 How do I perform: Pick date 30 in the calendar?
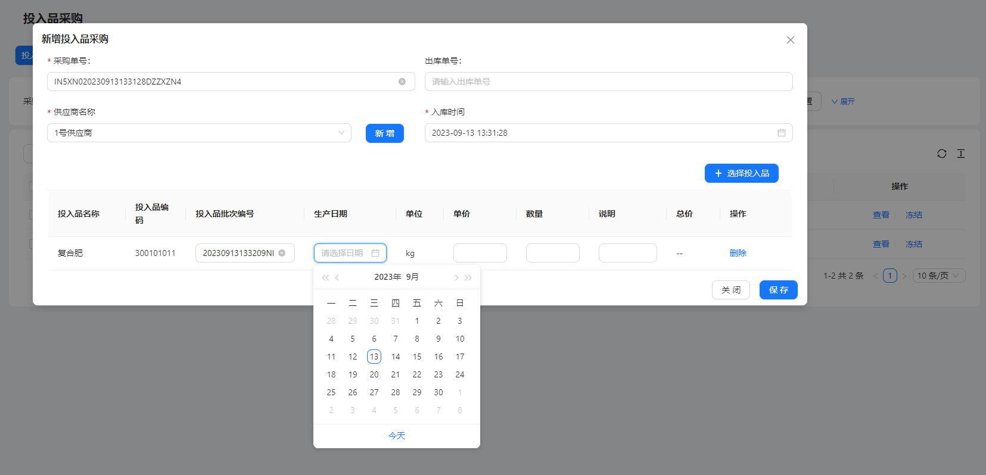(438, 392)
